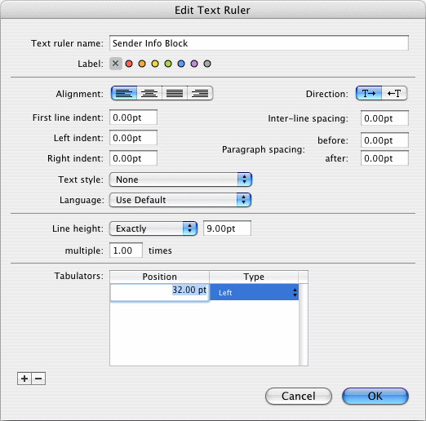Select center text alignment icon
This screenshot has width=426, height=421.
pyautogui.click(x=149, y=94)
